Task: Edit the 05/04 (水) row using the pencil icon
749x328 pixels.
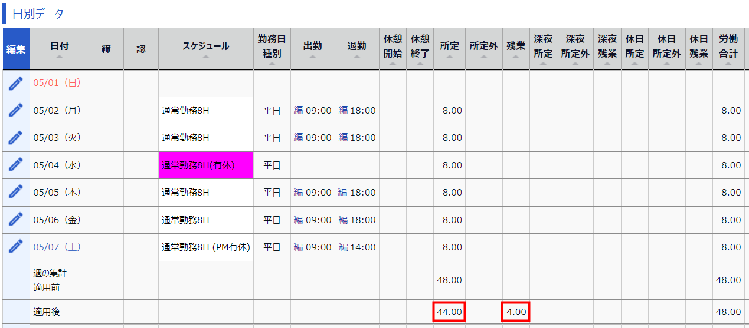Action: point(15,165)
